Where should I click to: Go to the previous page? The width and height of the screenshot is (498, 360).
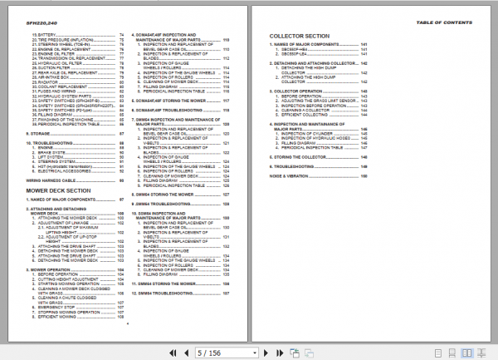[187, 353]
